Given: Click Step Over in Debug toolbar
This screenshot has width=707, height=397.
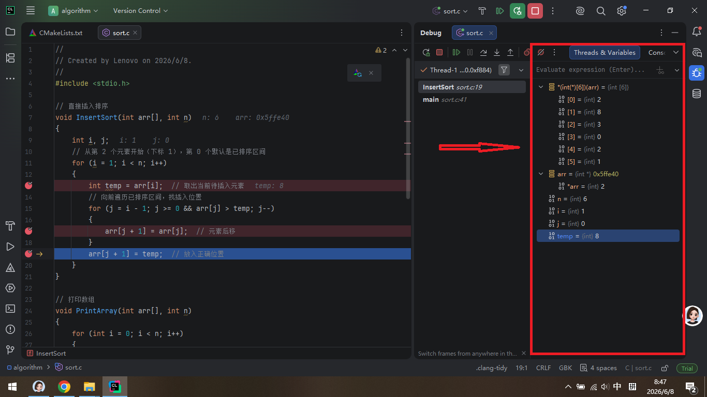Looking at the screenshot, I should tap(483, 52).
